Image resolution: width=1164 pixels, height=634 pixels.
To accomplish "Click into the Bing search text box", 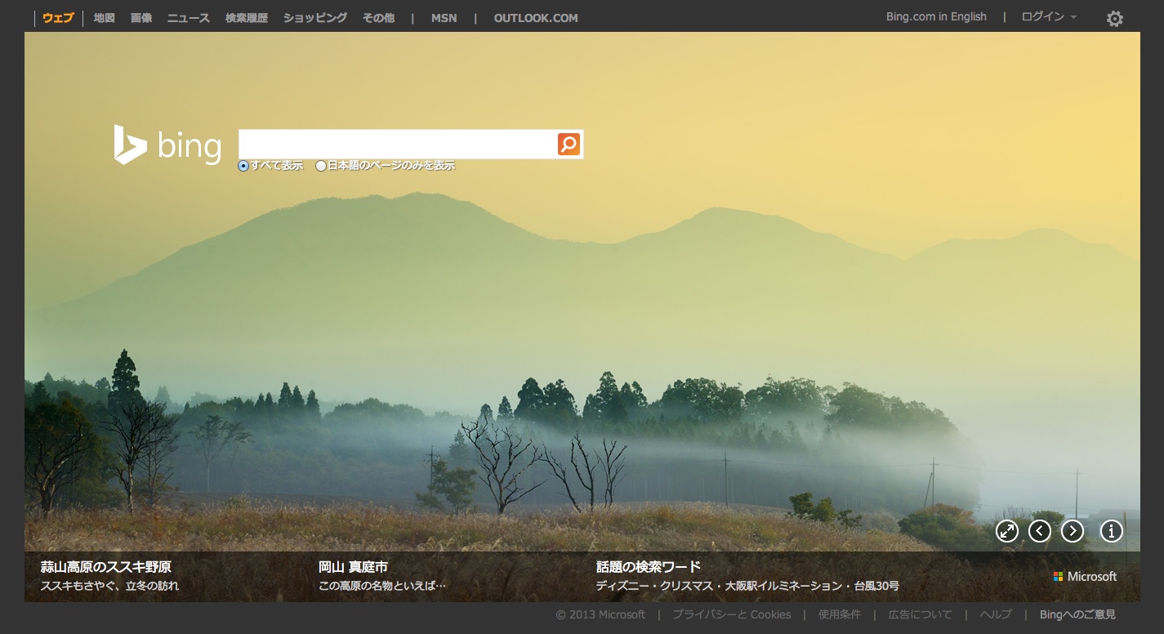I will pyautogui.click(x=397, y=145).
